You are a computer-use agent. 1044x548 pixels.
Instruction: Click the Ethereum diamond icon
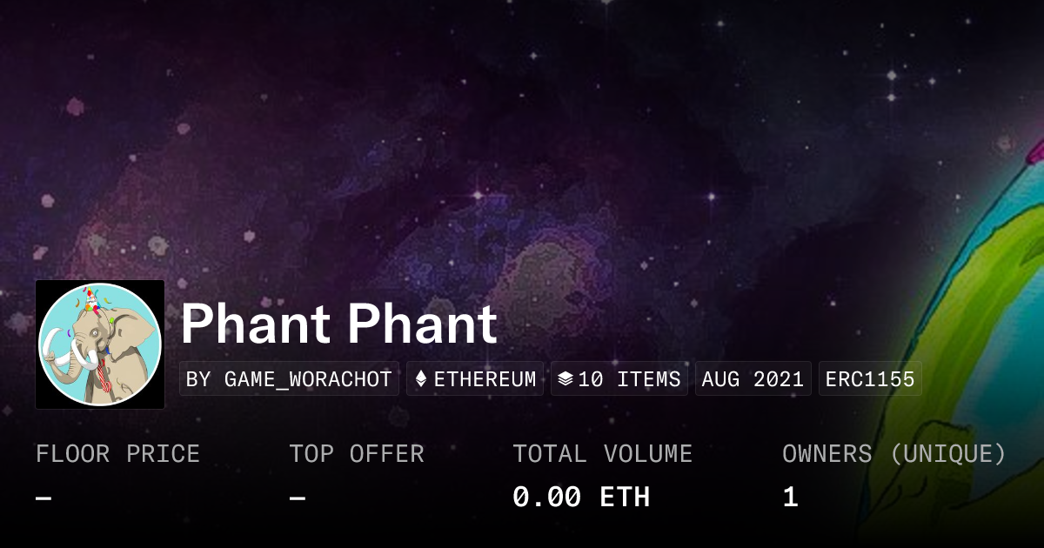click(x=421, y=379)
